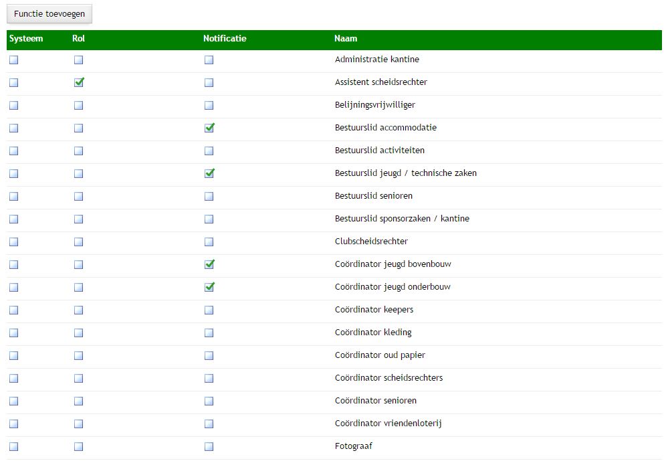Enable Notificatie for Coördinator keepers
Screen dimensions: 668x463
209,310
